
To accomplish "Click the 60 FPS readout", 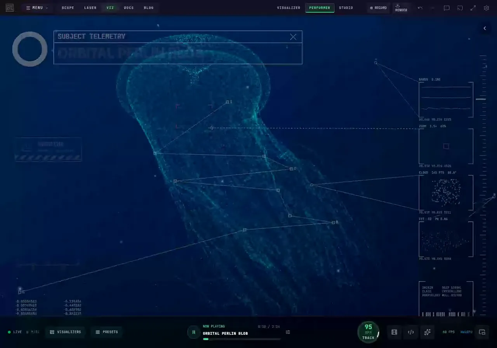I will point(448,332).
